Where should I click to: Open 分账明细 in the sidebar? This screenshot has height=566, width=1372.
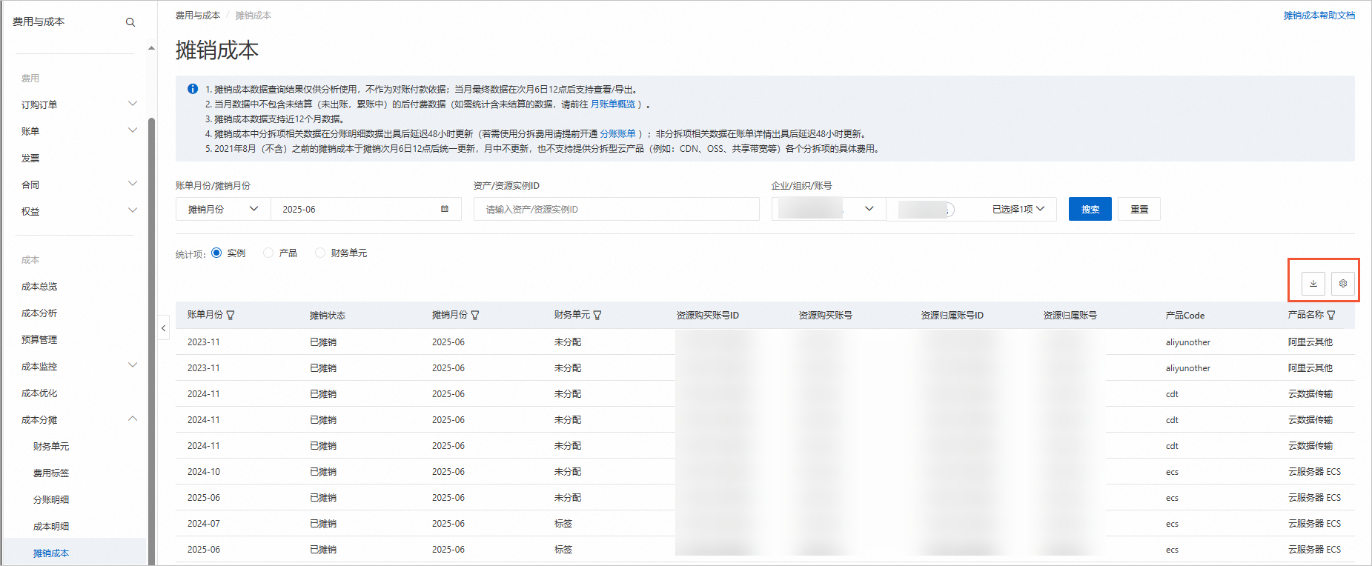(x=51, y=499)
